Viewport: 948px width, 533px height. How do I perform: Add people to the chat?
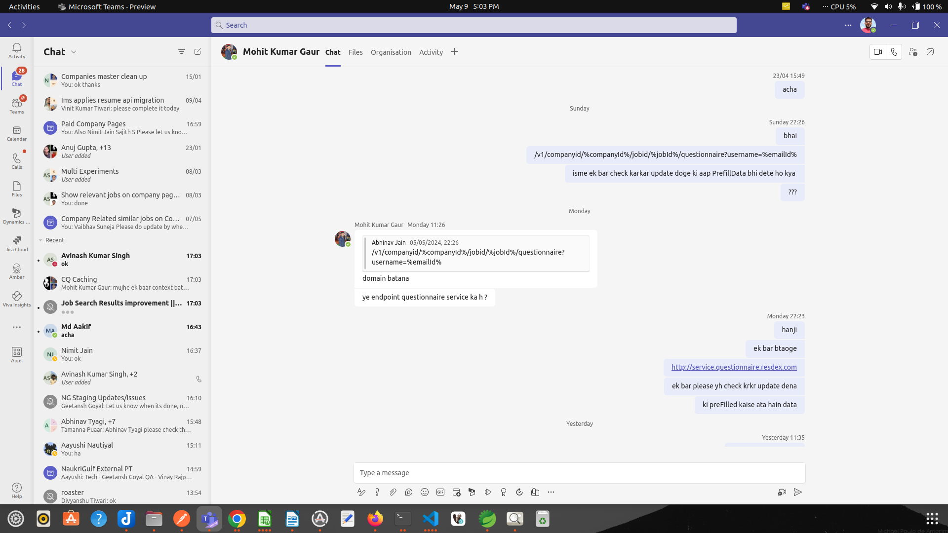[913, 52]
